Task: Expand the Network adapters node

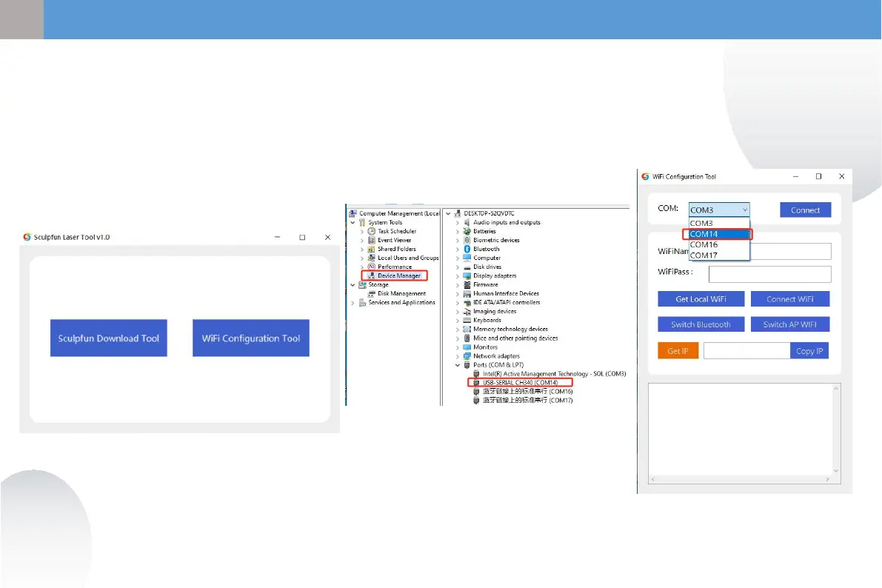Action: pyautogui.click(x=458, y=356)
